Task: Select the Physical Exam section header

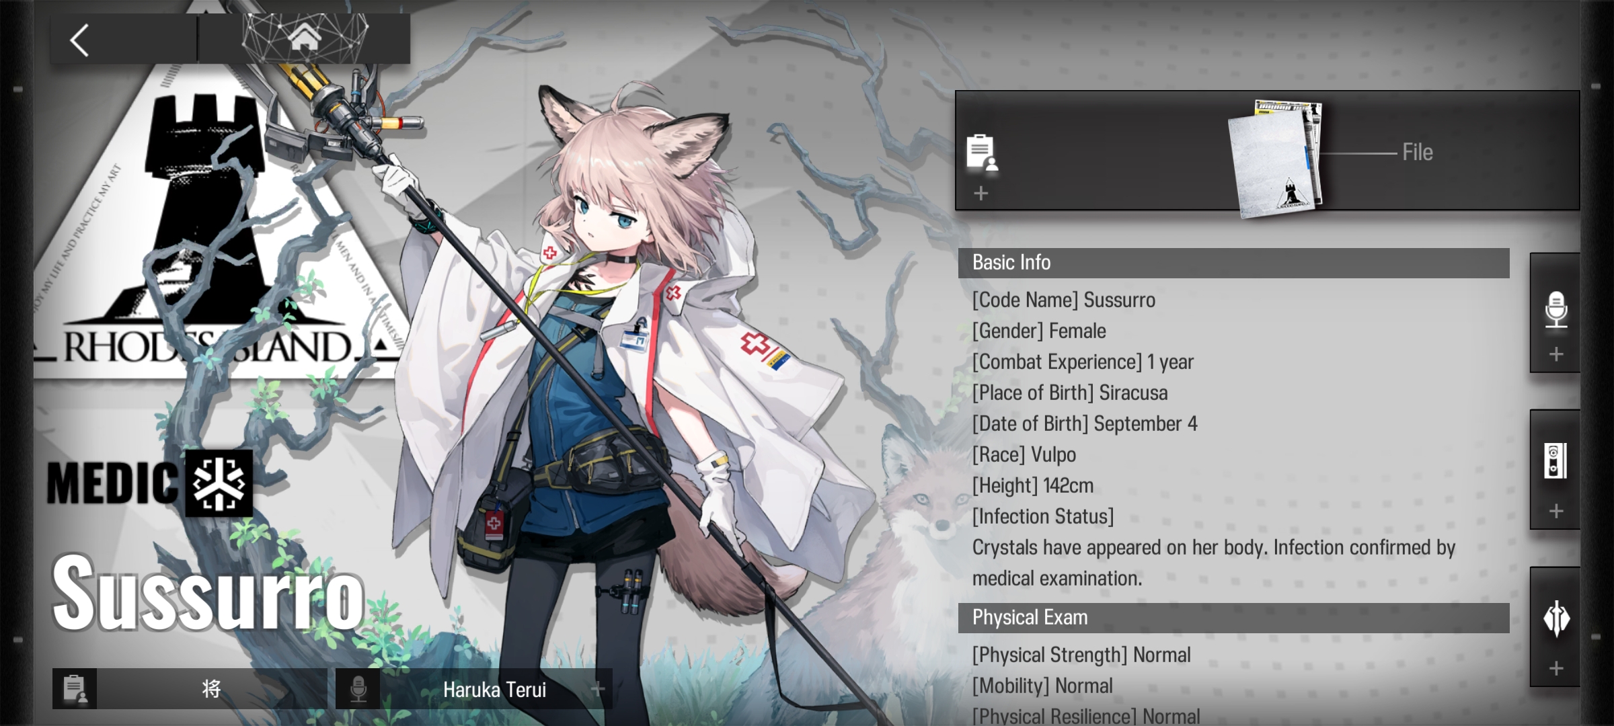Action: [x=1233, y=618]
